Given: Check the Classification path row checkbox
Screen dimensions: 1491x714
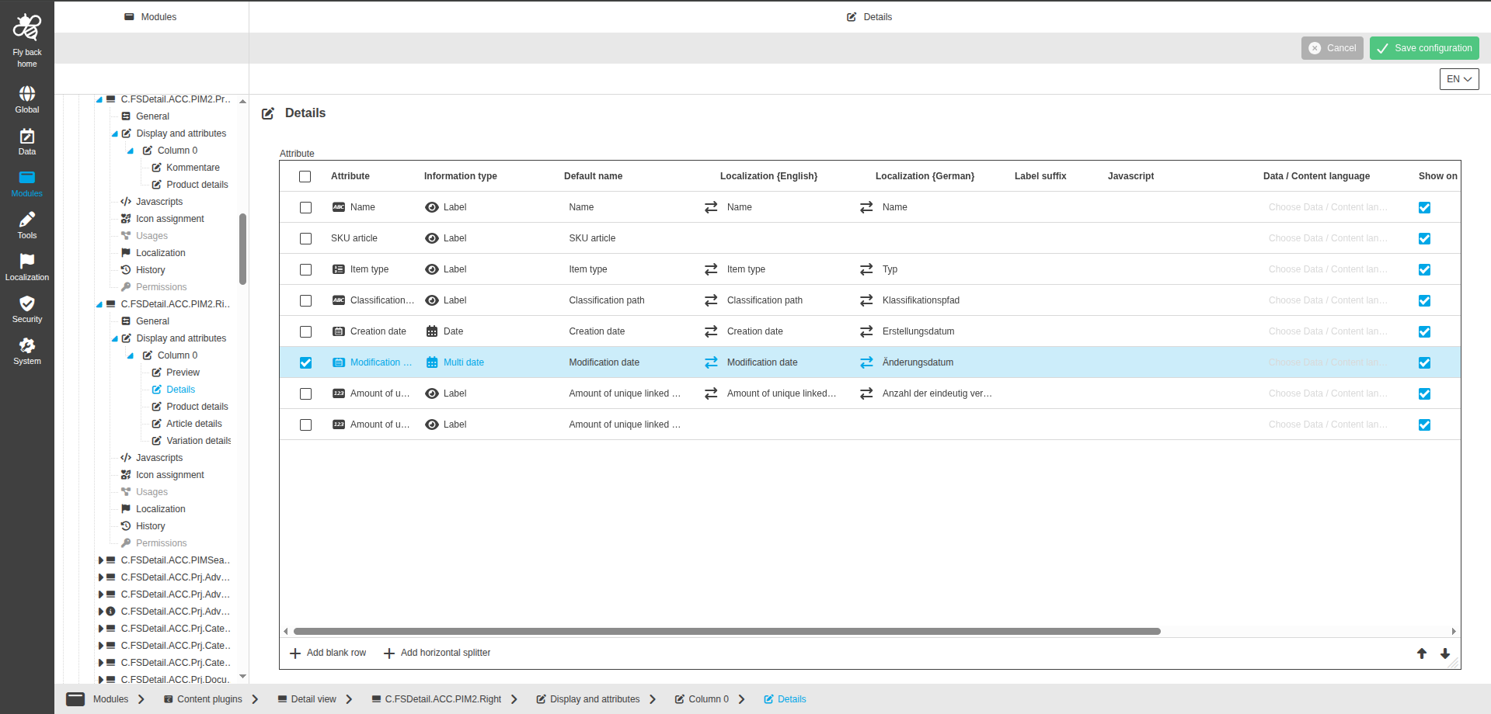Looking at the screenshot, I should 305,300.
